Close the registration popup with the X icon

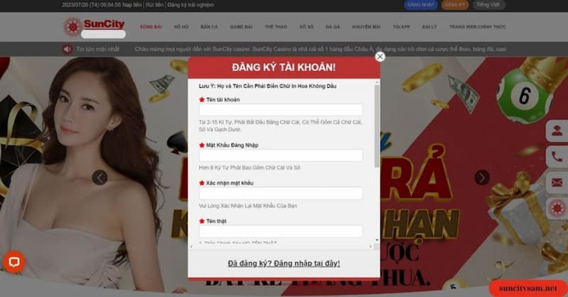coord(380,57)
